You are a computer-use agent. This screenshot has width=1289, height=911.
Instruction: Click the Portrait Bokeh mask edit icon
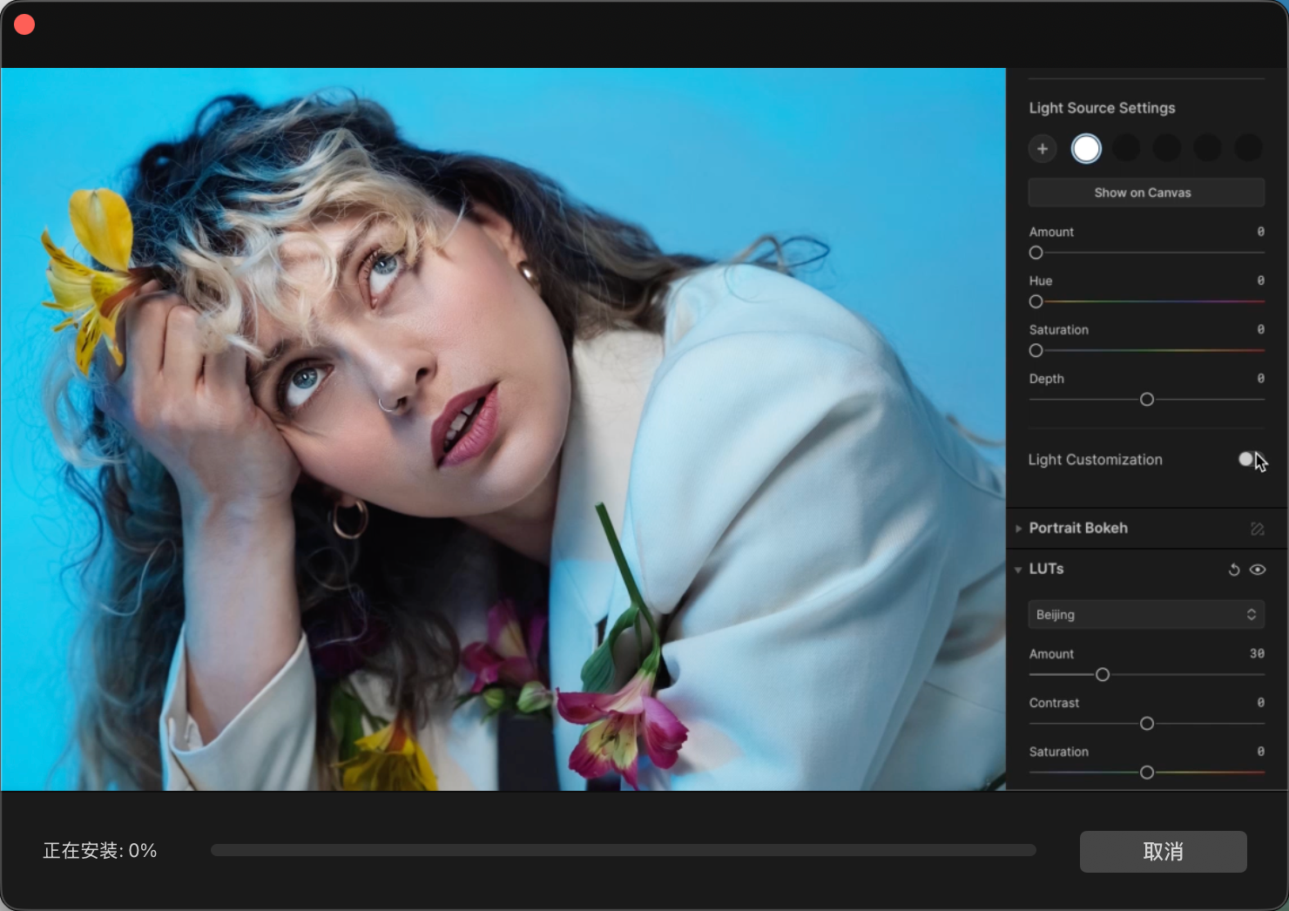coord(1257,529)
